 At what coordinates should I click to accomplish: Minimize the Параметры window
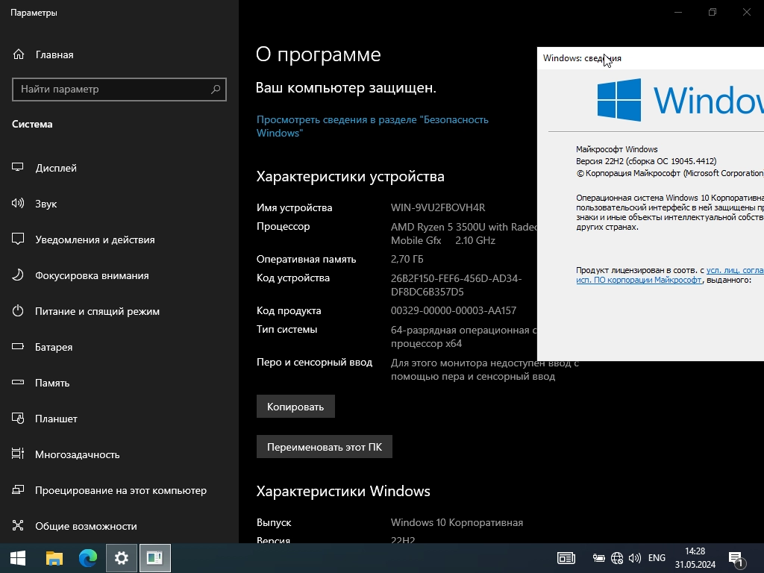pos(678,12)
